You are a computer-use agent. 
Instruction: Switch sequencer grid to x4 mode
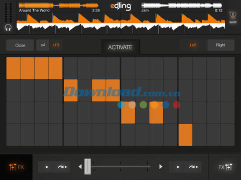click(x=43, y=45)
